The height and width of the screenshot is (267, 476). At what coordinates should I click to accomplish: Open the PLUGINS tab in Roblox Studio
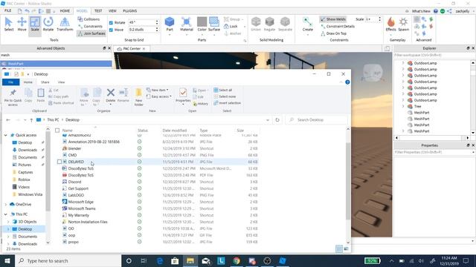130,11
